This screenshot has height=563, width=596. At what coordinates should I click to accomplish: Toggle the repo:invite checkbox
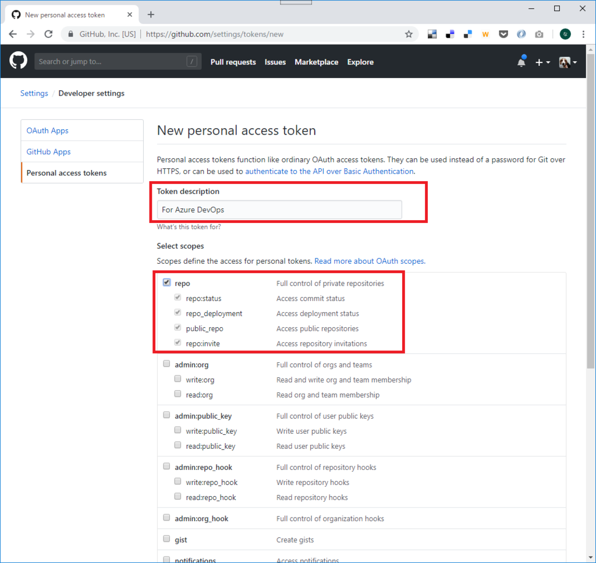(178, 342)
